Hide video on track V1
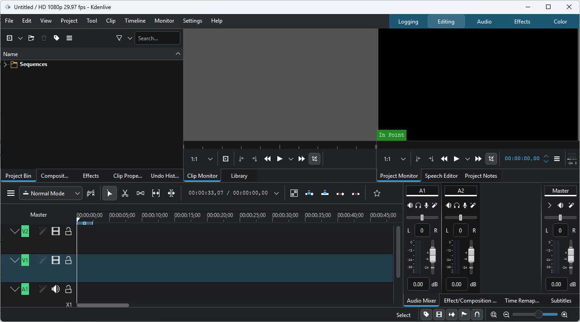580x322 pixels. tap(56, 260)
